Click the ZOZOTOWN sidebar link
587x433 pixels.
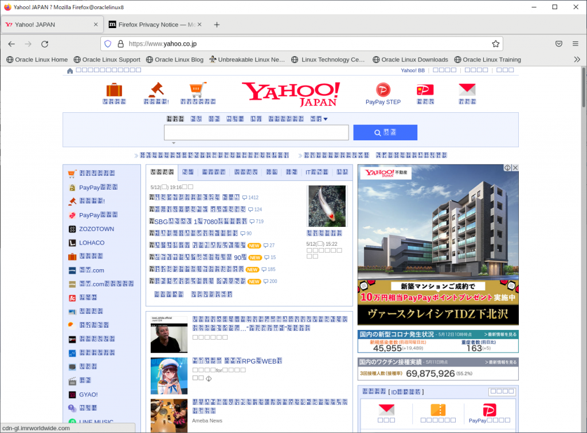click(96, 229)
